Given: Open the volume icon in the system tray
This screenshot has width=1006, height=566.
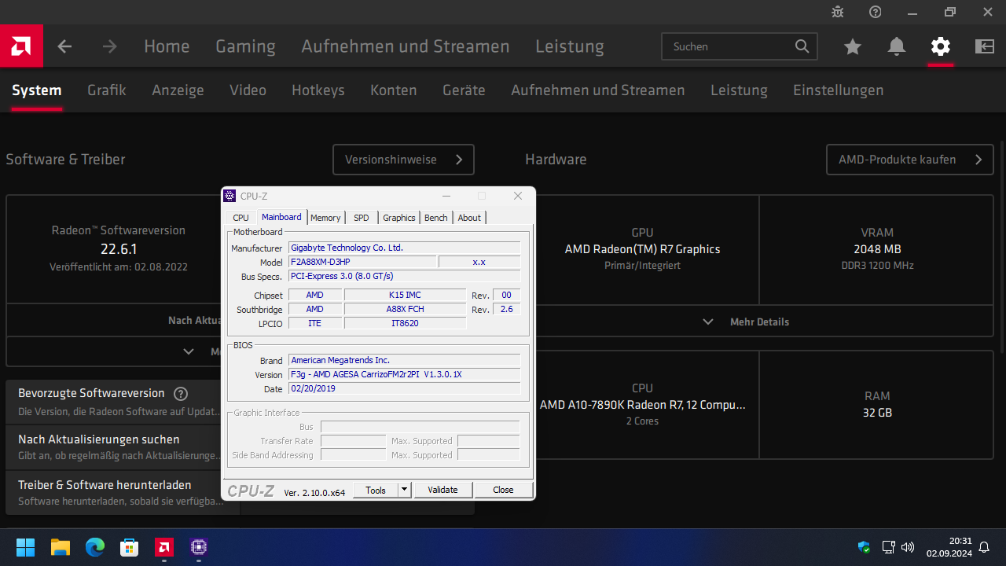Looking at the screenshot, I should (907, 546).
